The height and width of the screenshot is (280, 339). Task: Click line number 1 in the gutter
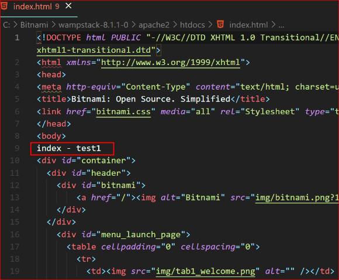pyautogui.click(x=17, y=37)
